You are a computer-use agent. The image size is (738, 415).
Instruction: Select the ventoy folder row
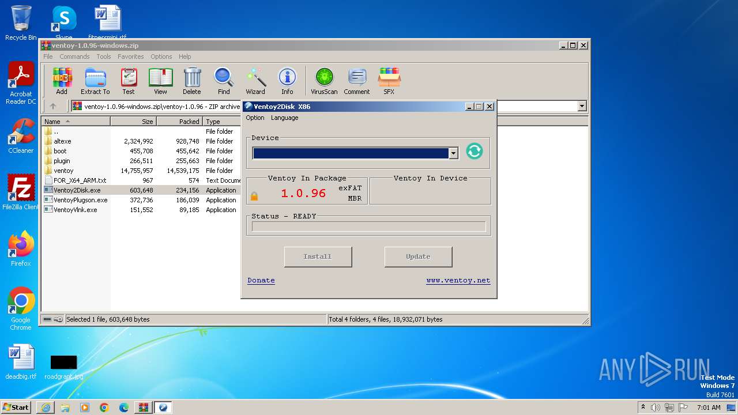[x=141, y=171]
